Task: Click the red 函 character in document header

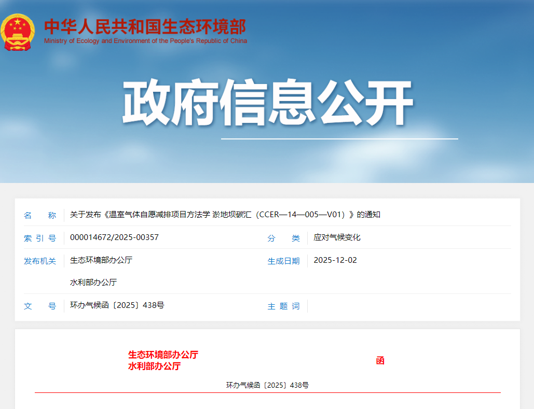Action: 380,361
